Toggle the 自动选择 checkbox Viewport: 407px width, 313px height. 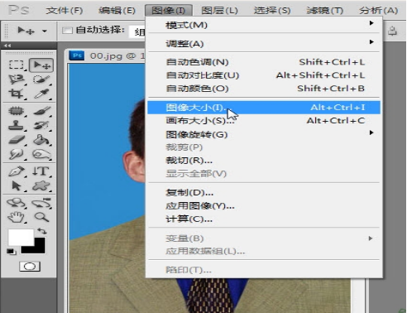tap(67, 30)
